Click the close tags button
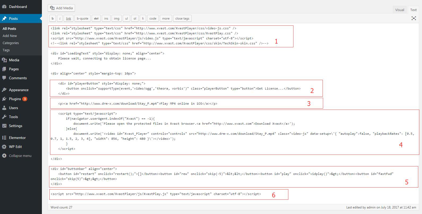The height and width of the screenshot is (214, 422). tap(182, 18)
